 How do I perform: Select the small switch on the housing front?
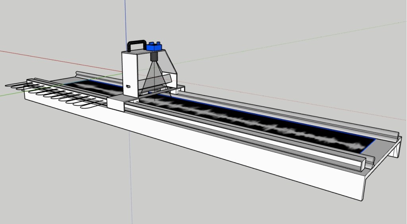click(x=128, y=86)
